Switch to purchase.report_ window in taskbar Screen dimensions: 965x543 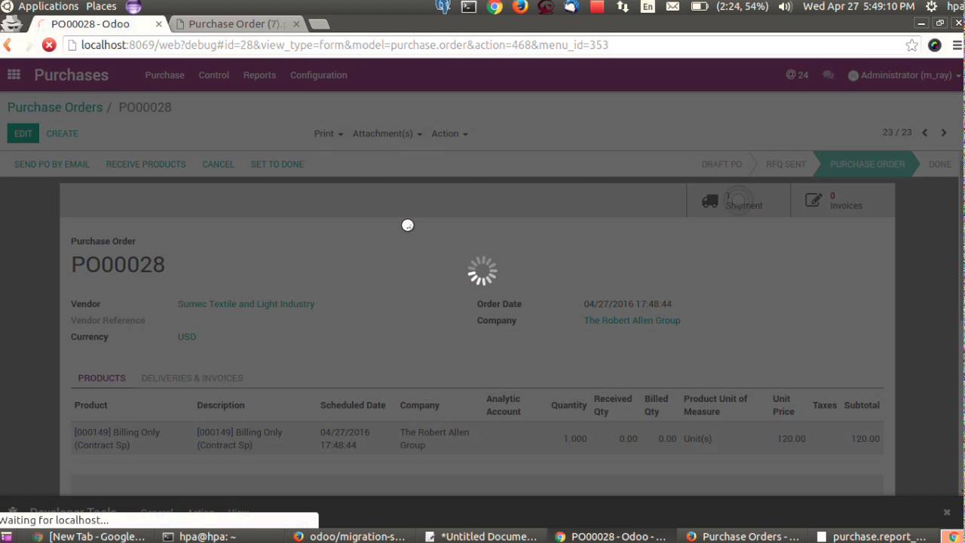873,536
